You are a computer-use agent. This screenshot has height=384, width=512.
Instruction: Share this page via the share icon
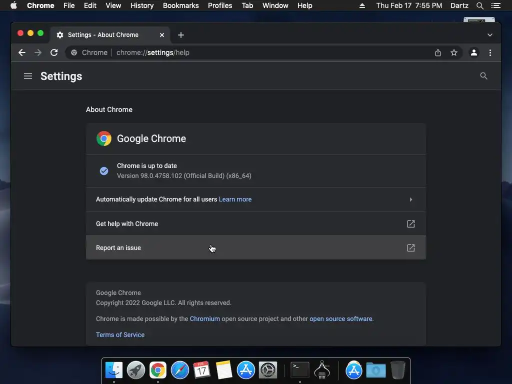[x=438, y=52]
